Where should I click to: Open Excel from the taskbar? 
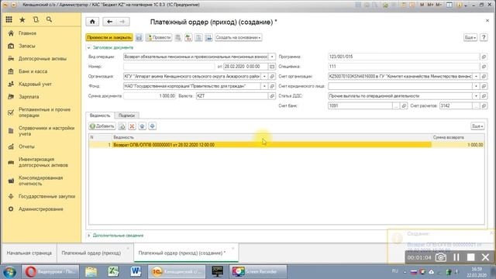[113, 271]
